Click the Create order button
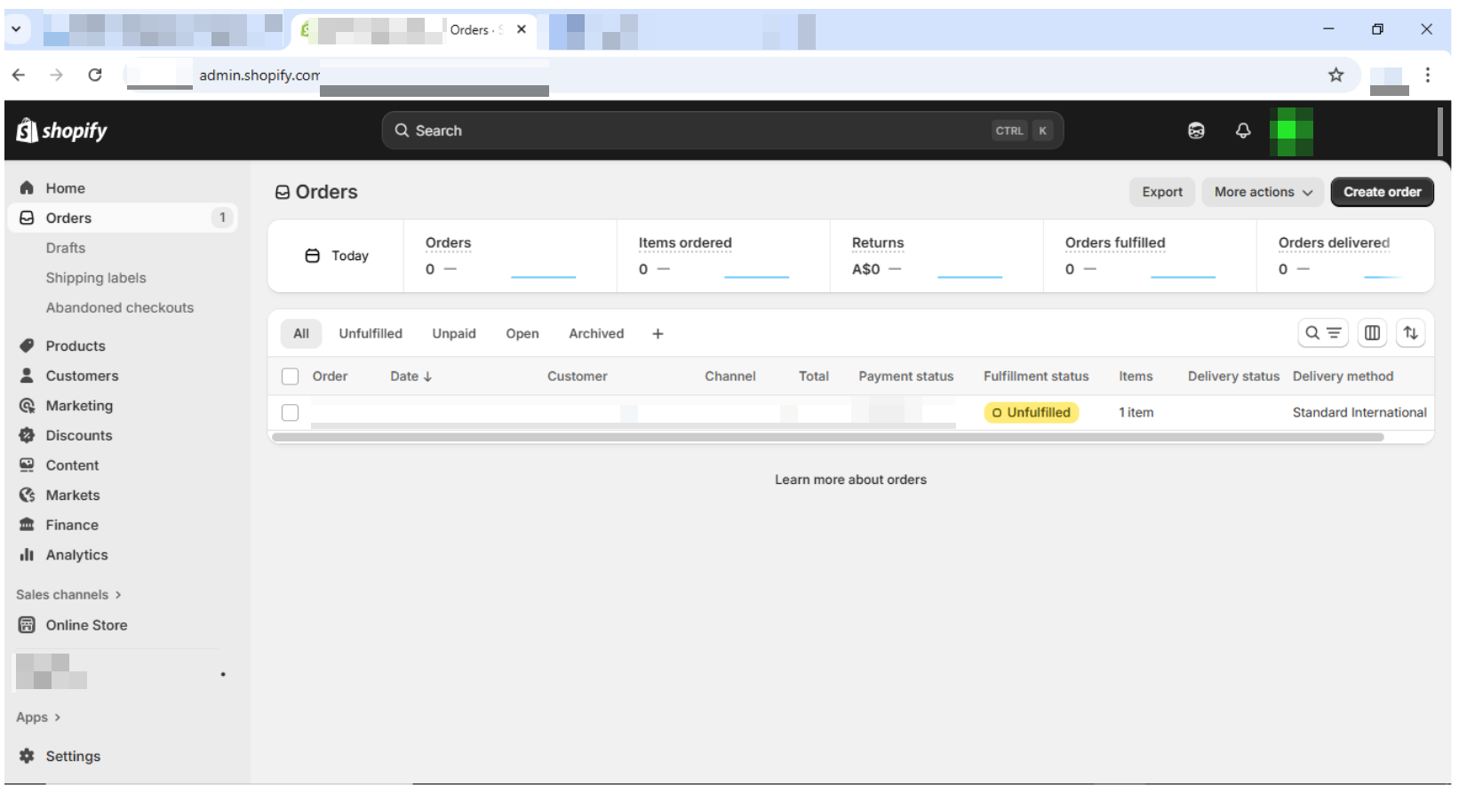Screen dimensions: 1459x793 pos(1382,192)
